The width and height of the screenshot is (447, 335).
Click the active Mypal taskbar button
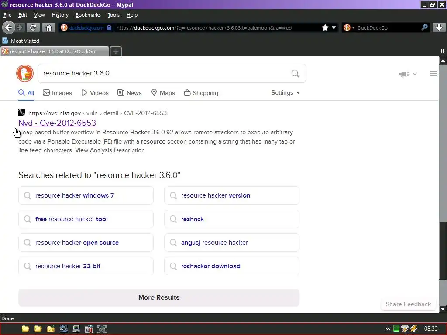[102, 329]
